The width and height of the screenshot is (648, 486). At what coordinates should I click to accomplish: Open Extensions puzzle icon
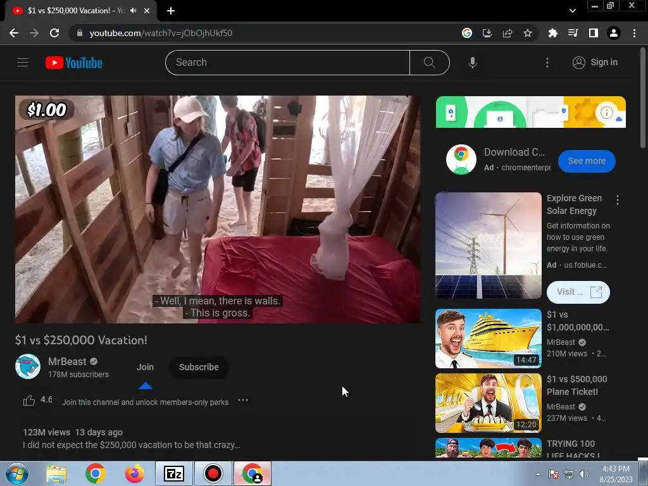[x=552, y=33]
